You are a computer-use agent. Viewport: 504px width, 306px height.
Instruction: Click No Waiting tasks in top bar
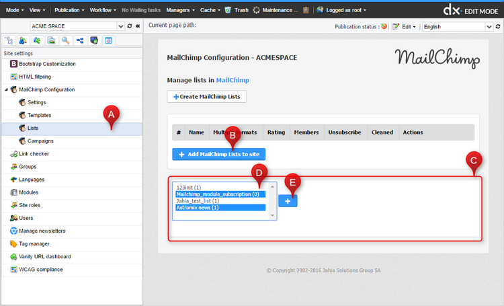(x=141, y=10)
